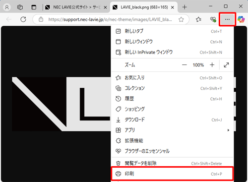Image resolution: width=248 pixels, height=182 pixels.
Task: Open the browser essentials heart toolbar icon
Action: (x=213, y=19)
